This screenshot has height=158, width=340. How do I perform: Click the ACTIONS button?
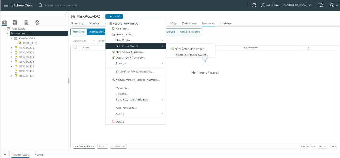[114, 16]
